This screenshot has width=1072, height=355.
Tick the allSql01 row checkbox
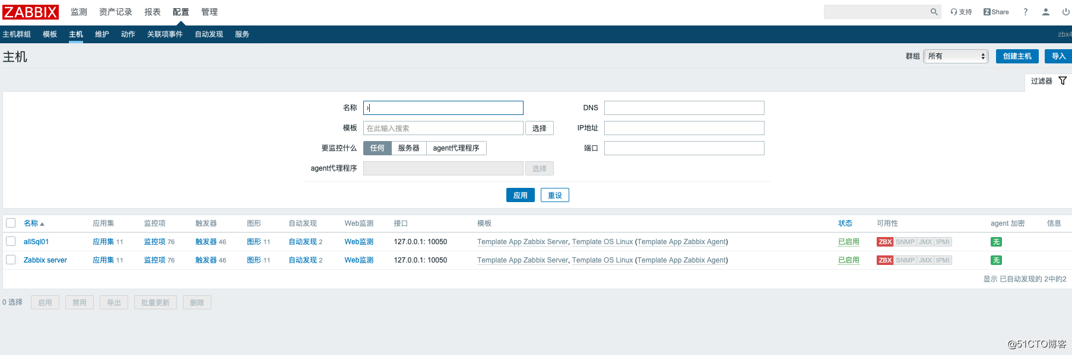click(11, 241)
